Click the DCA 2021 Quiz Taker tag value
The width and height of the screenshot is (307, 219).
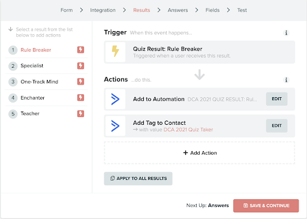click(x=188, y=130)
